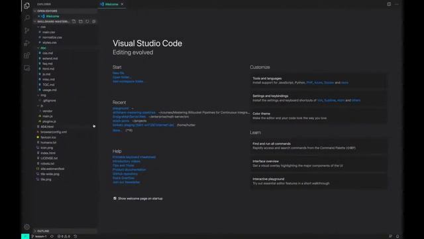Open Run and Debug view in the activity bar
424x239 pixels.
click(26, 43)
